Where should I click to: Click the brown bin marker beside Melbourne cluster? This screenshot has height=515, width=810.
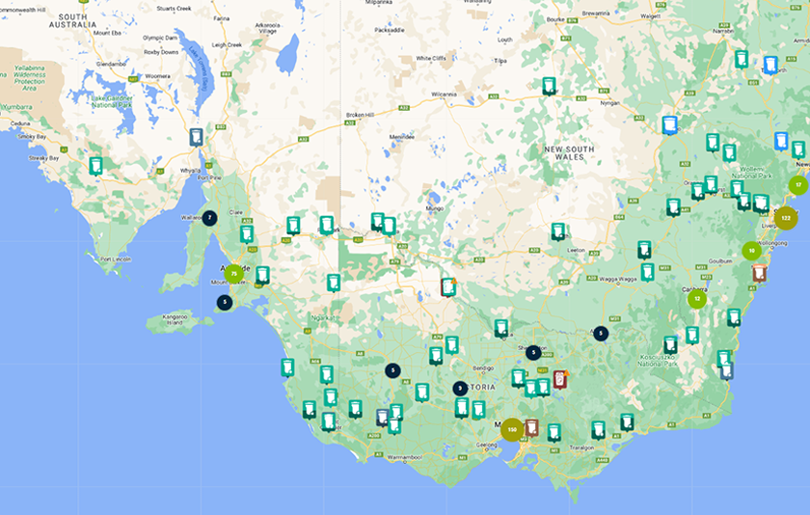(531, 426)
